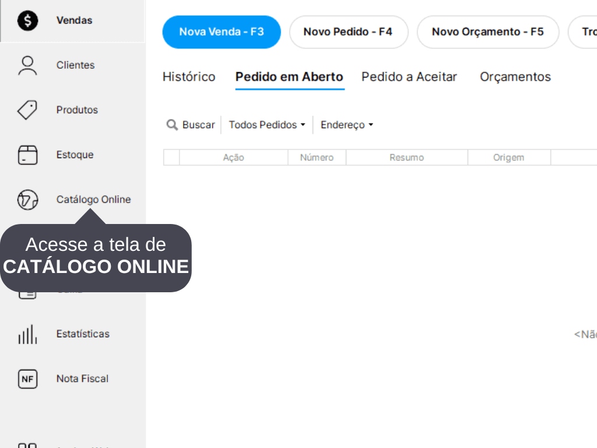The height and width of the screenshot is (448, 597).
Task: Open the Vendas menu label
Action: point(74,20)
